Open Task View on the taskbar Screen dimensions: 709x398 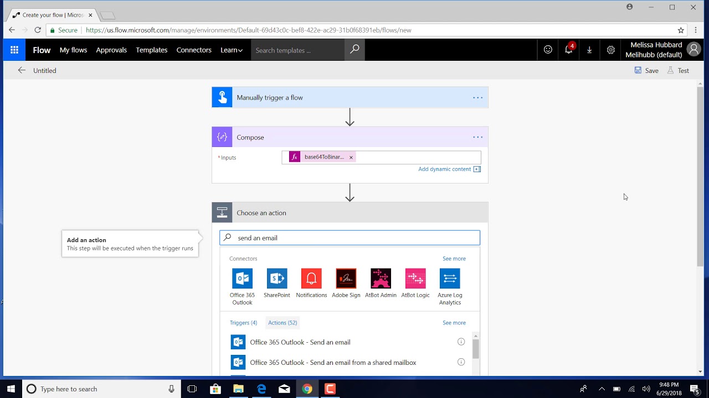click(x=192, y=389)
